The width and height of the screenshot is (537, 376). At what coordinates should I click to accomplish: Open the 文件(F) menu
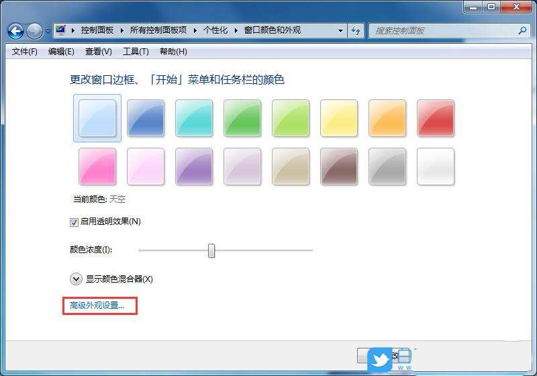click(25, 52)
